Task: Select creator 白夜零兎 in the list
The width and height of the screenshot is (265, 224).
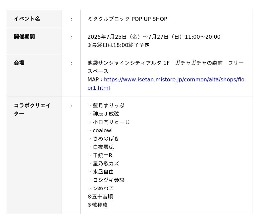Action: click(x=103, y=147)
